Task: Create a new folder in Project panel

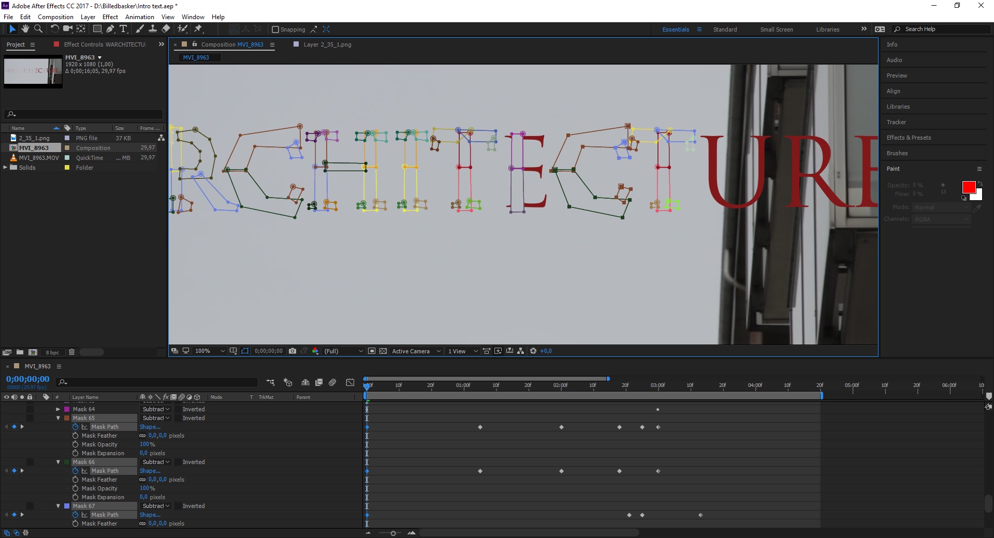Action: click(20, 352)
